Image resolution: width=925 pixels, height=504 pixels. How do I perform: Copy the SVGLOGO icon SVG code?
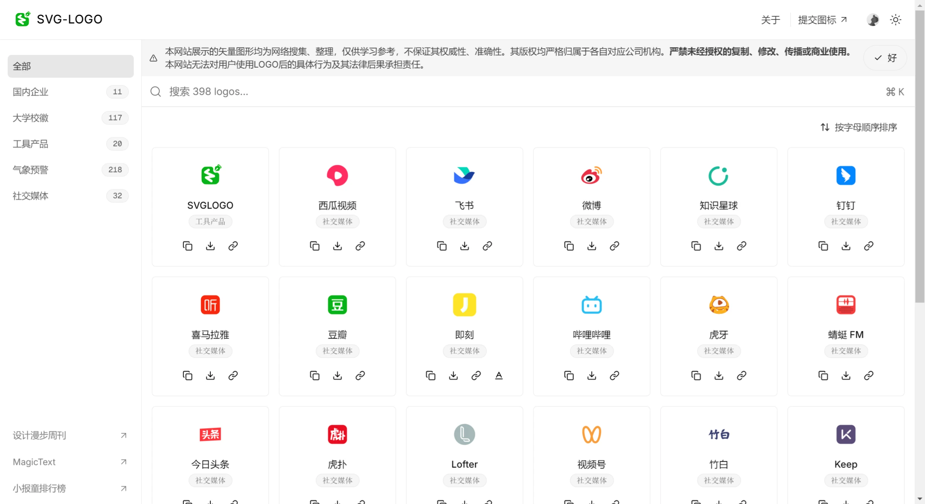point(187,245)
